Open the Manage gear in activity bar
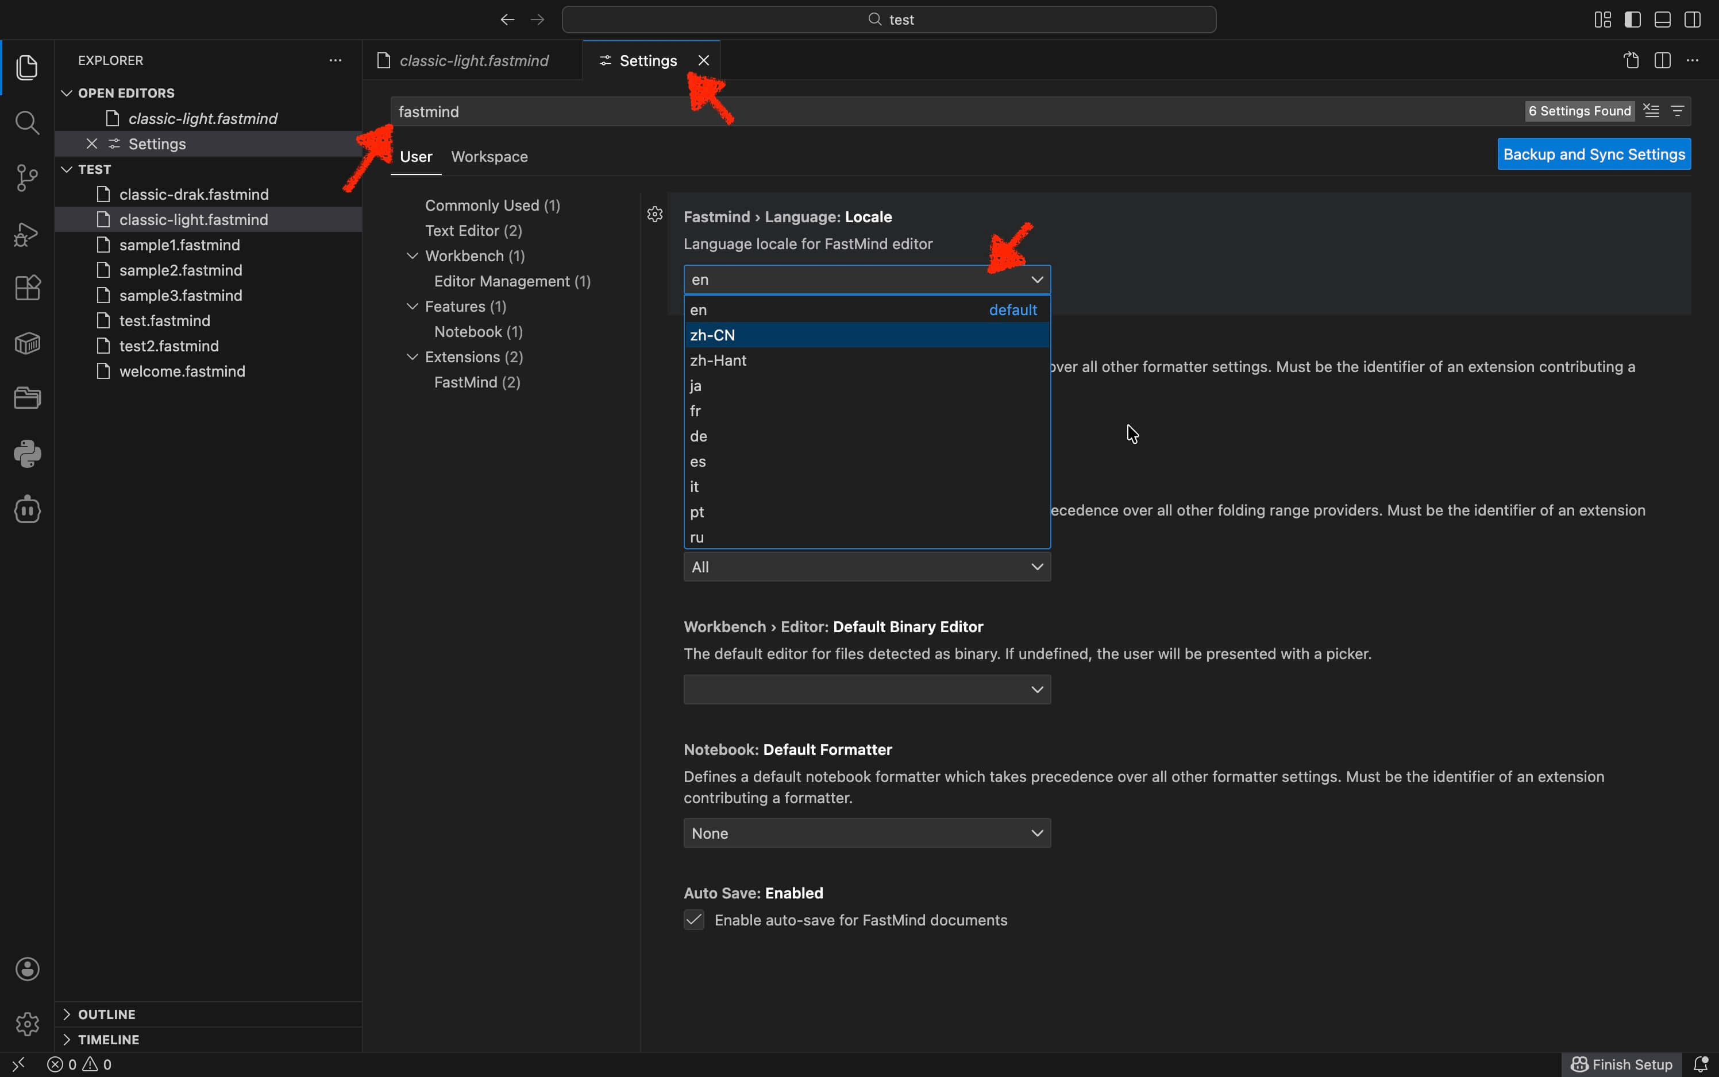The height and width of the screenshot is (1077, 1719). click(27, 1024)
